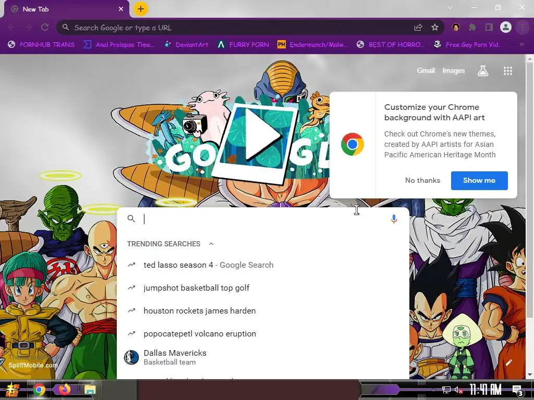Open File Explorer from the taskbar
This screenshot has height=400, width=534.
[x=90, y=390]
